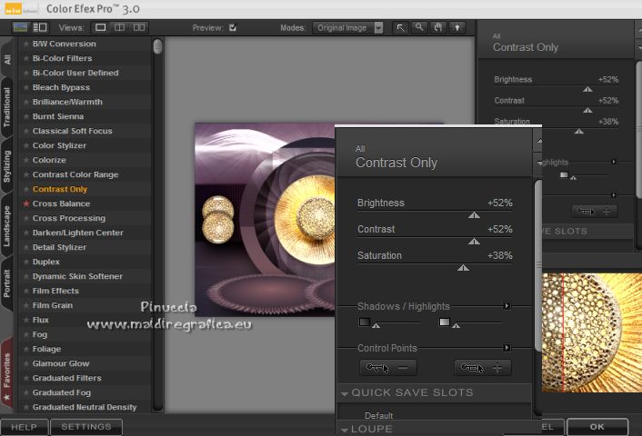This screenshot has height=436, width=642.
Task: Click star icon beside Duplex
Action: click(x=25, y=262)
